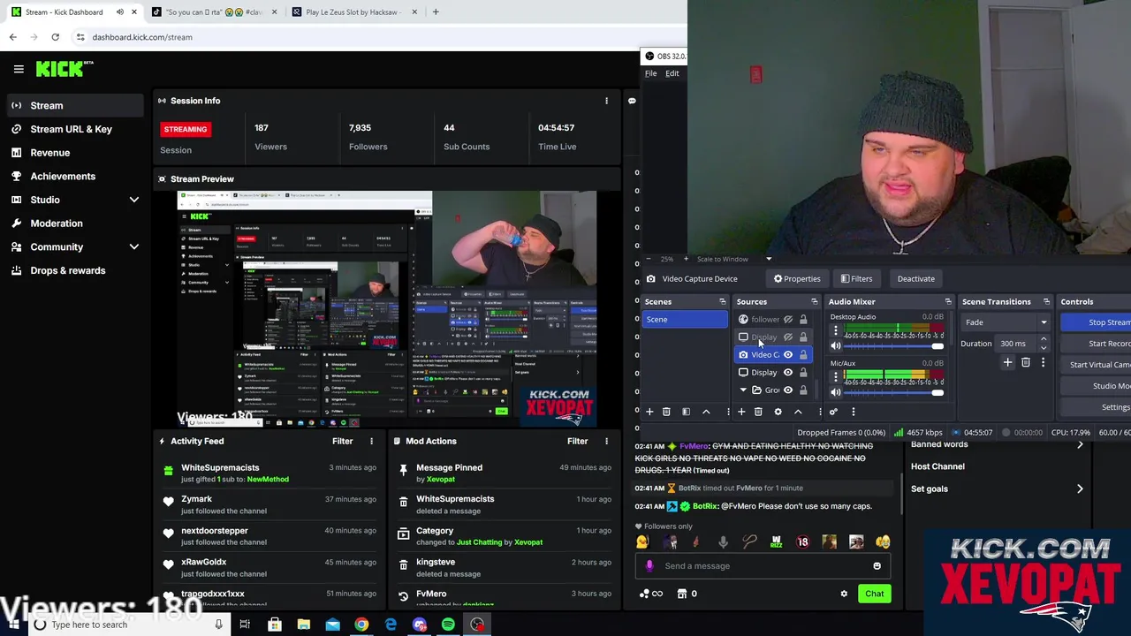Open Activity Feed more options
Screen dimensions: 1131x636
pyautogui.click(x=371, y=441)
